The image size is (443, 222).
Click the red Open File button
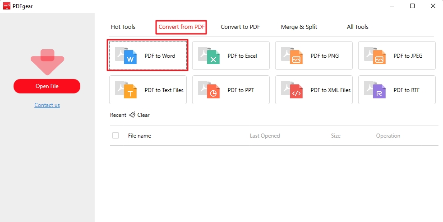47,86
